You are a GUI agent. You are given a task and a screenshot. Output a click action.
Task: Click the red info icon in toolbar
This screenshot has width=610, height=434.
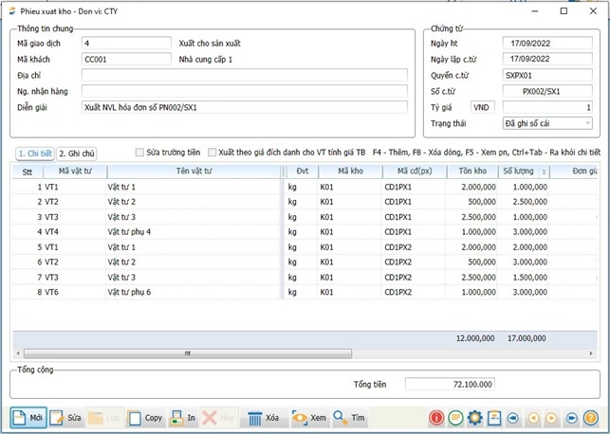[436, 417]
